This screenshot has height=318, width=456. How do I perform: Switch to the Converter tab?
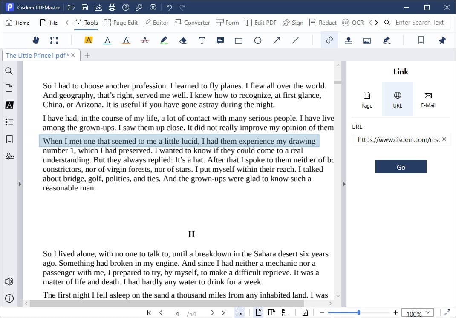coord(192,22)
